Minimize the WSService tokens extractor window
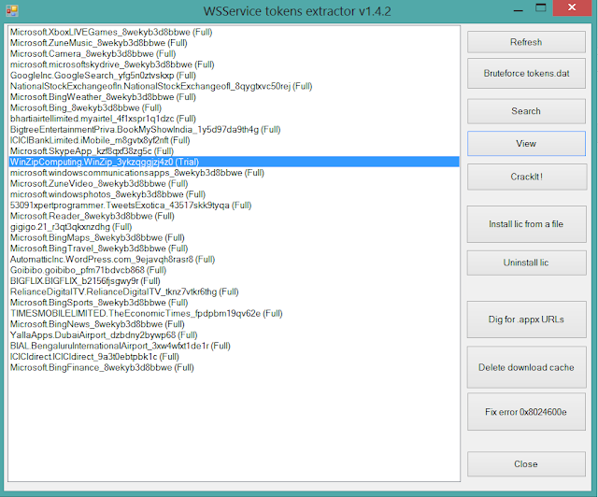The width and height of the screenshot is (598, 497). click(519, 8)
